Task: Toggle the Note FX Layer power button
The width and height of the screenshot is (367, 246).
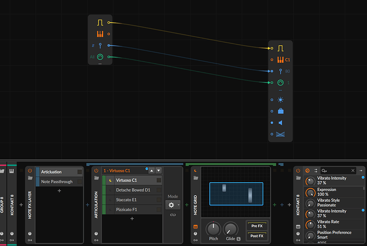Action: pyautogui.click(x=30, y=171)
